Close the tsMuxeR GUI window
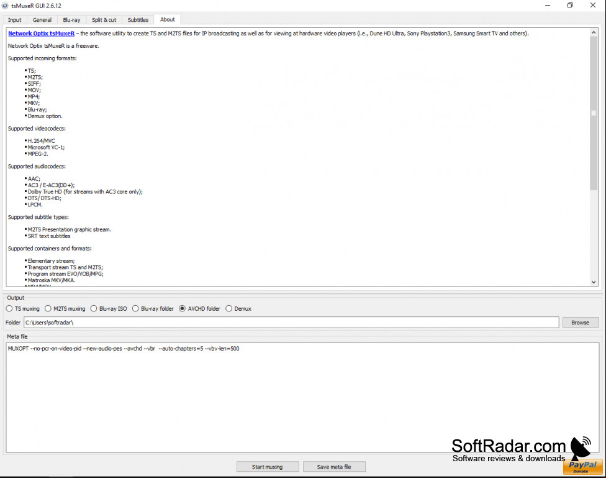Screen dimensions: 606x478 pos(593,6)
